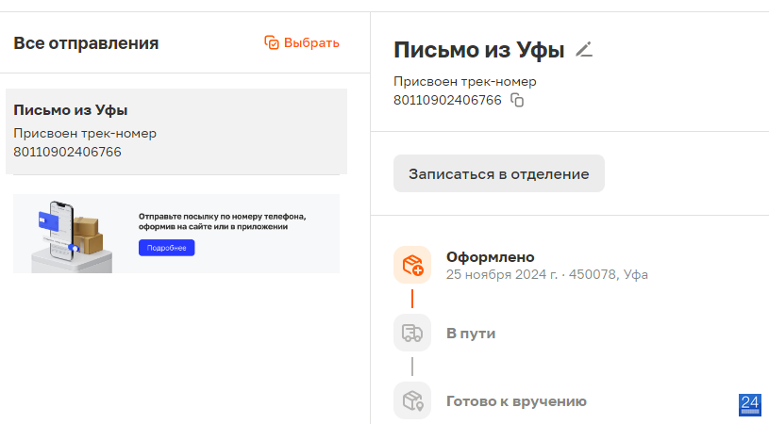Screen dimensions: 769x424
Task: Click the Письмо из Уфы main title
Action: pos(478,49)
